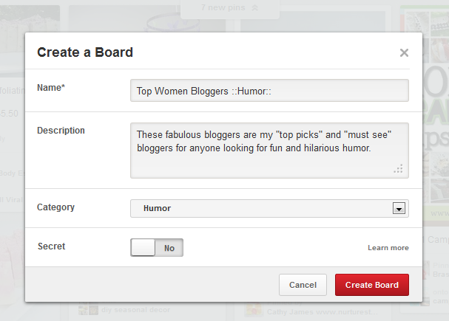This screenshot has width=449, height=321.
Task: Click the Cathy James pinner text
Action: [x=323, y=312]
